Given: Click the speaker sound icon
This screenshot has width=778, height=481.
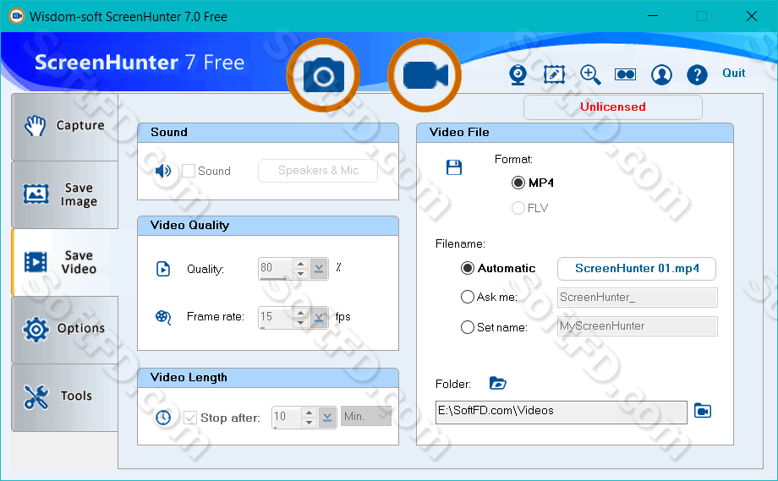Looking at the screenshot, I should (x=162, y=171).
